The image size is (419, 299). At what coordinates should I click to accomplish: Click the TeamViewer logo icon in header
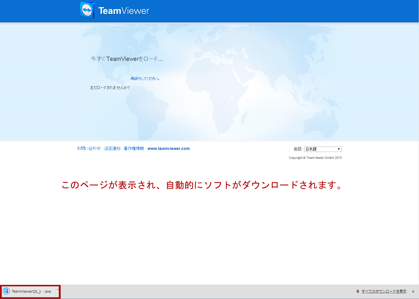pyautogui.click(x=87, y=10)
